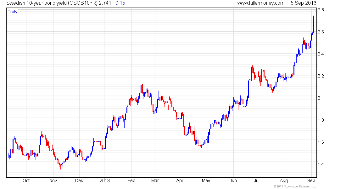Screen dimensions: 346x189
Task: Click the tall blue candle at the September peak
Action: pos(314,24)
